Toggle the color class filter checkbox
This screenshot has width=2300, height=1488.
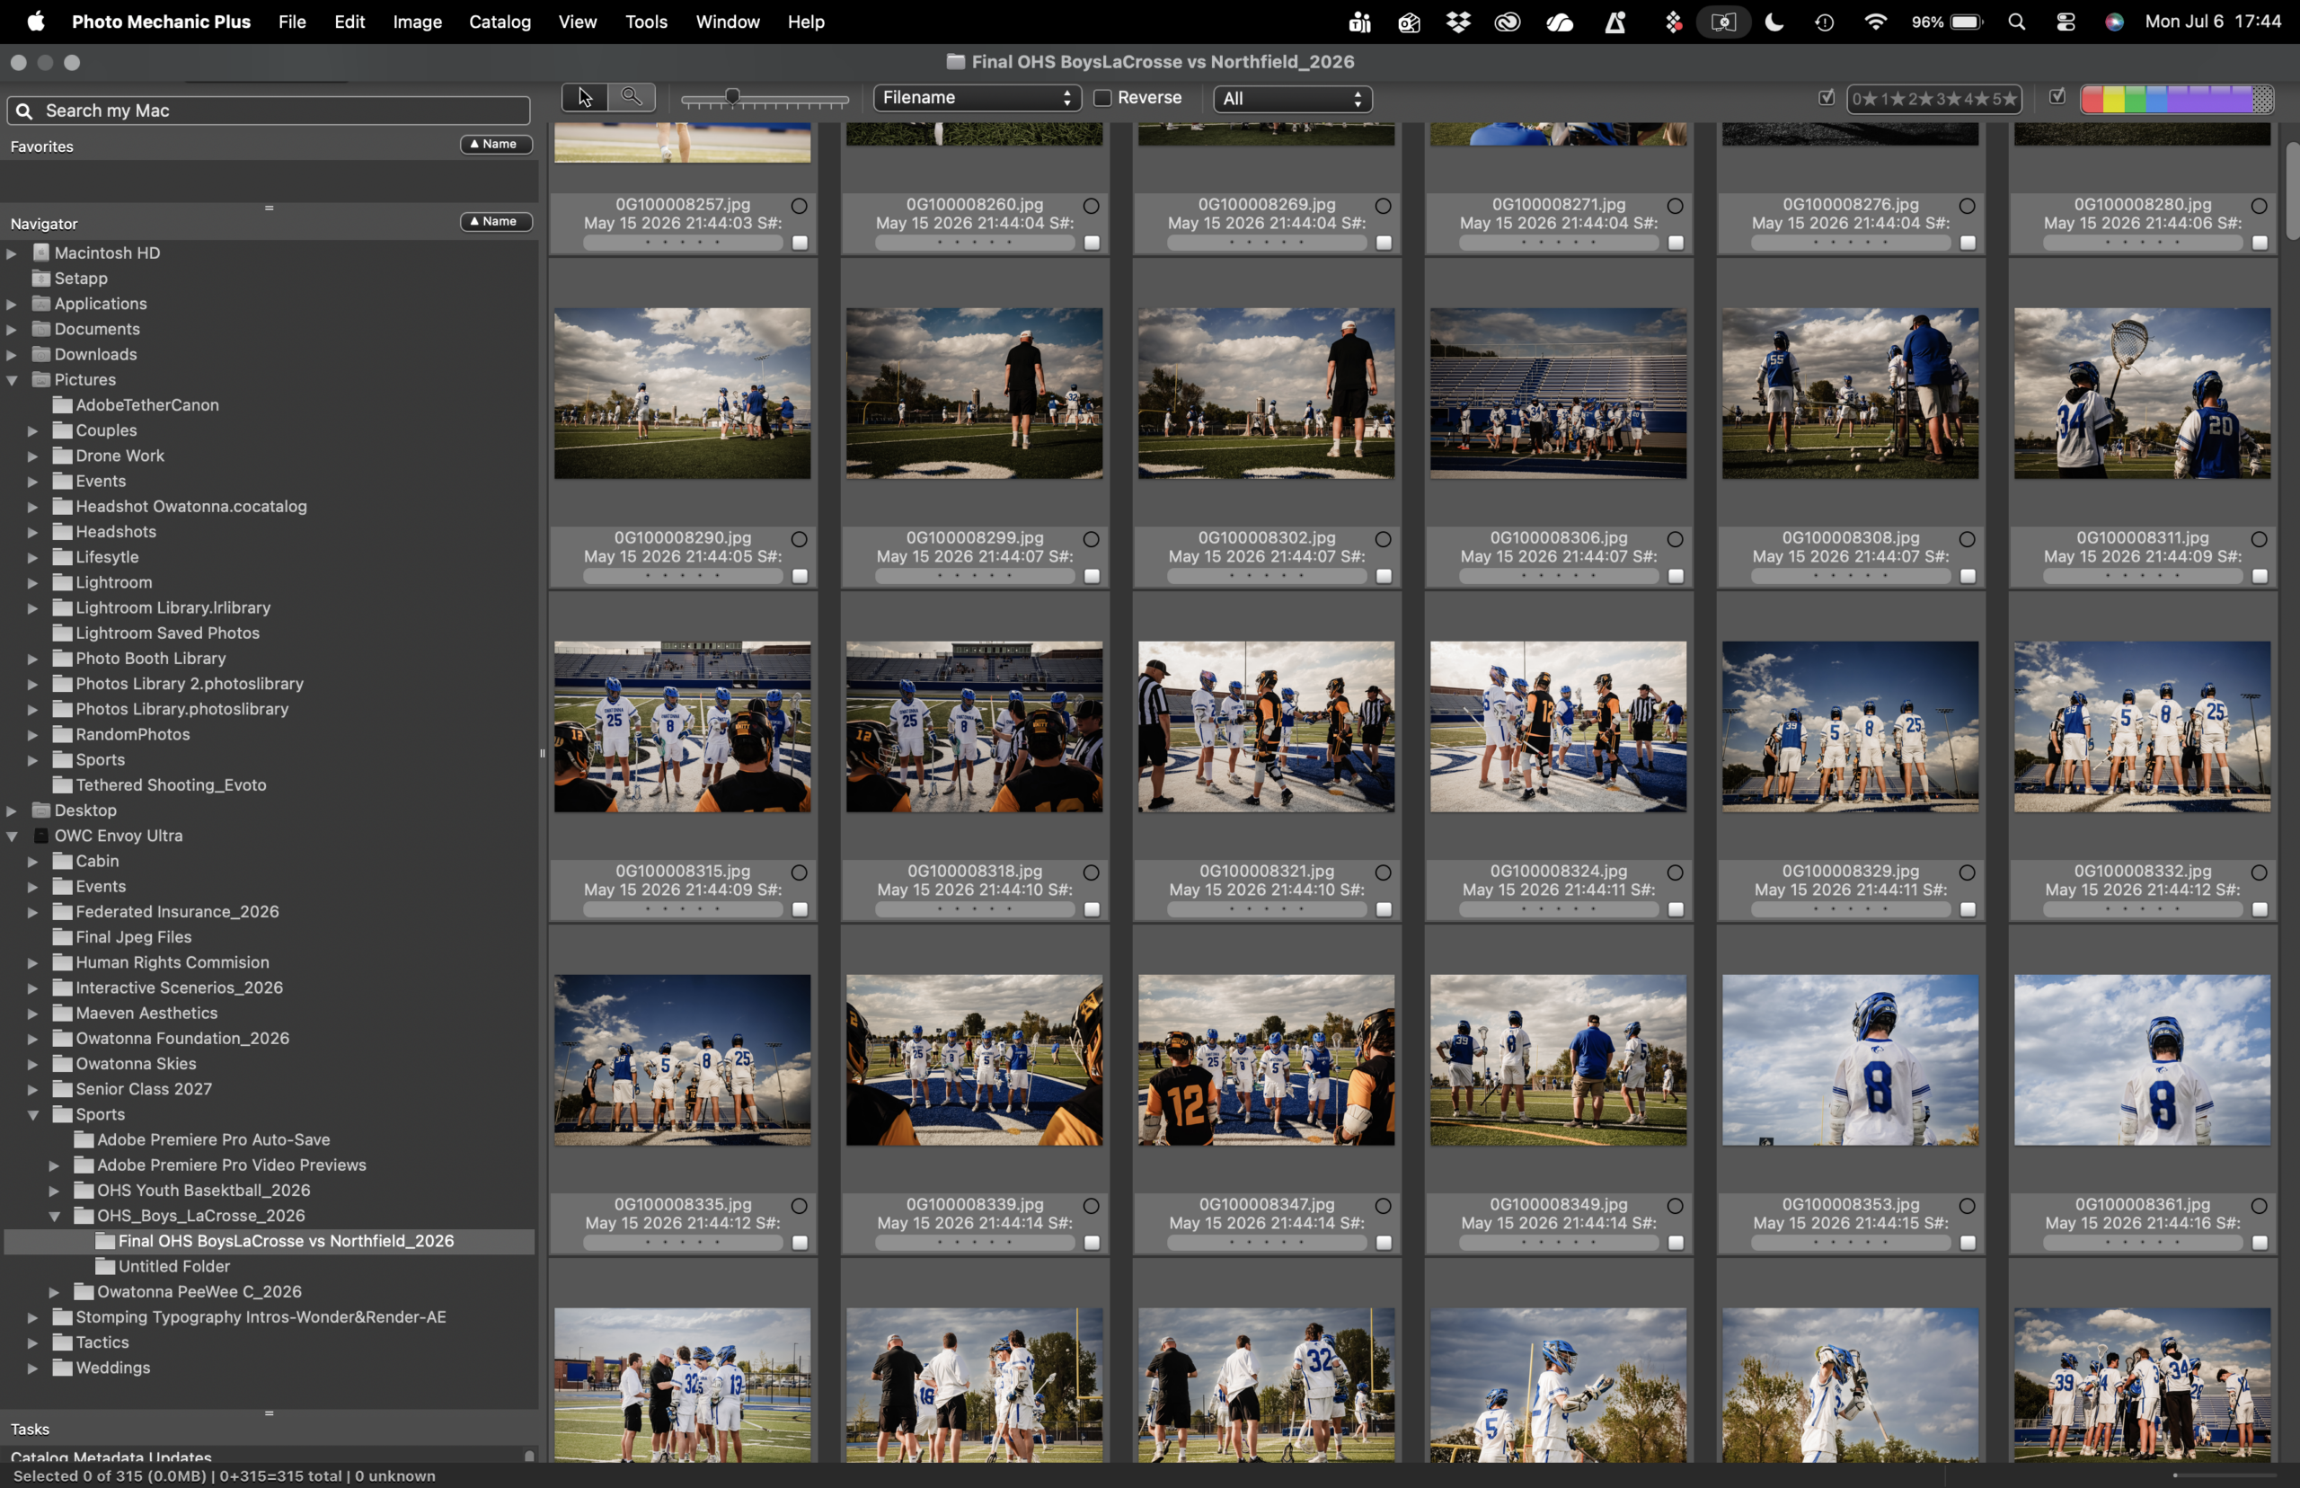[2057, 97]
